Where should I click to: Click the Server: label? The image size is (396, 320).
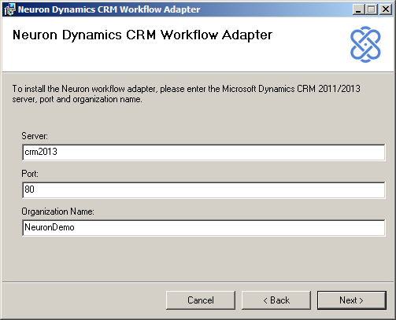35,136
